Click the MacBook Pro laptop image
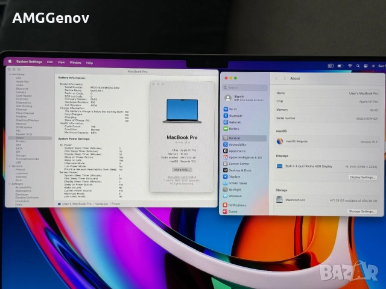386x289 pixels. (182, 111)
